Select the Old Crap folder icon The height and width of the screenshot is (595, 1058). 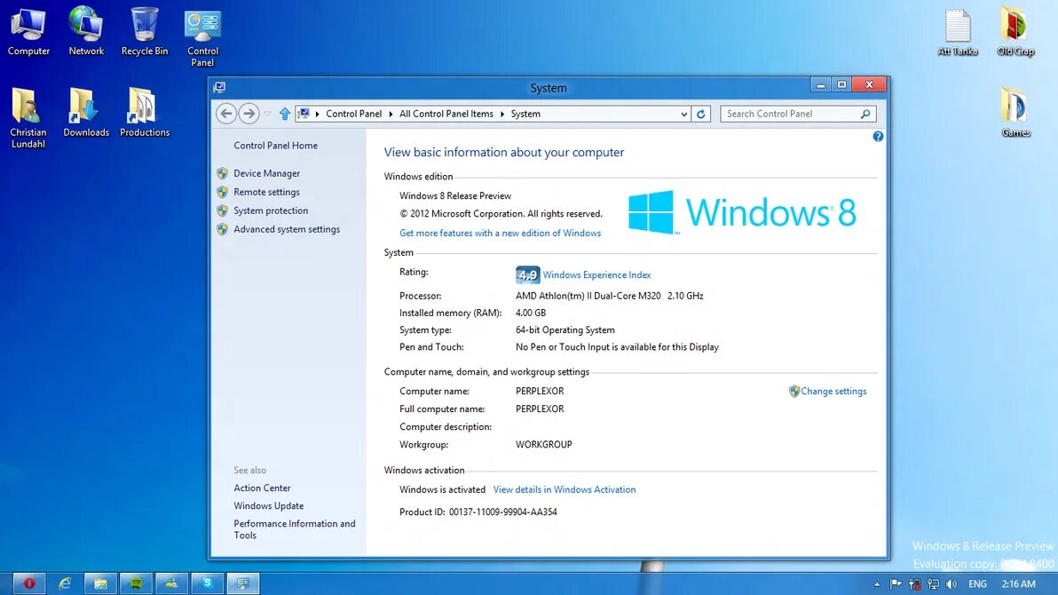click(x=1015, y=32)
